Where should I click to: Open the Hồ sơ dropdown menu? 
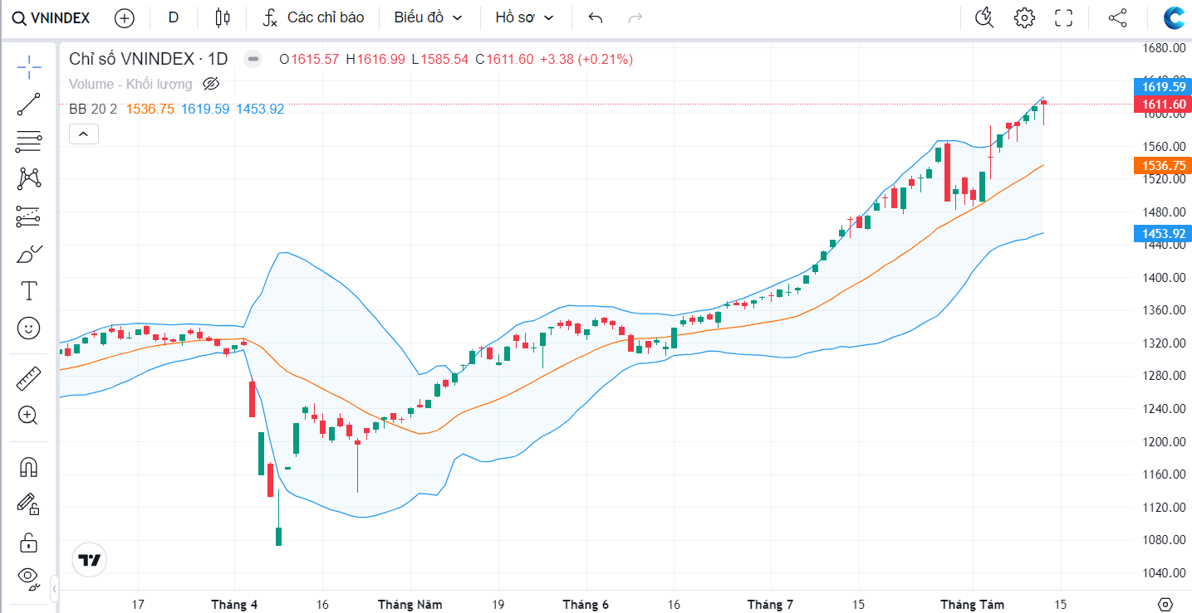pyautogui.click(x=523, y=17)
